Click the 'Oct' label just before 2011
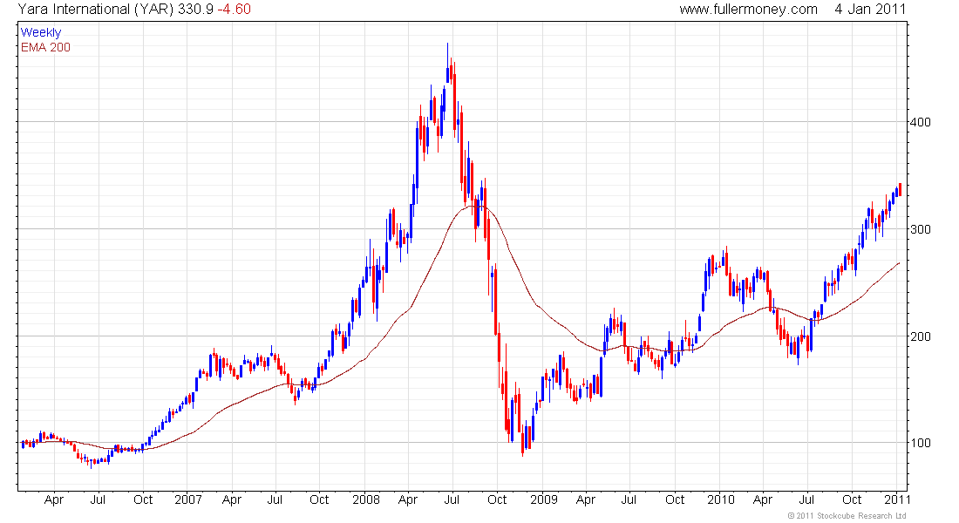The image size is (959, 523). pyautogui.click(x=852, y=499)
